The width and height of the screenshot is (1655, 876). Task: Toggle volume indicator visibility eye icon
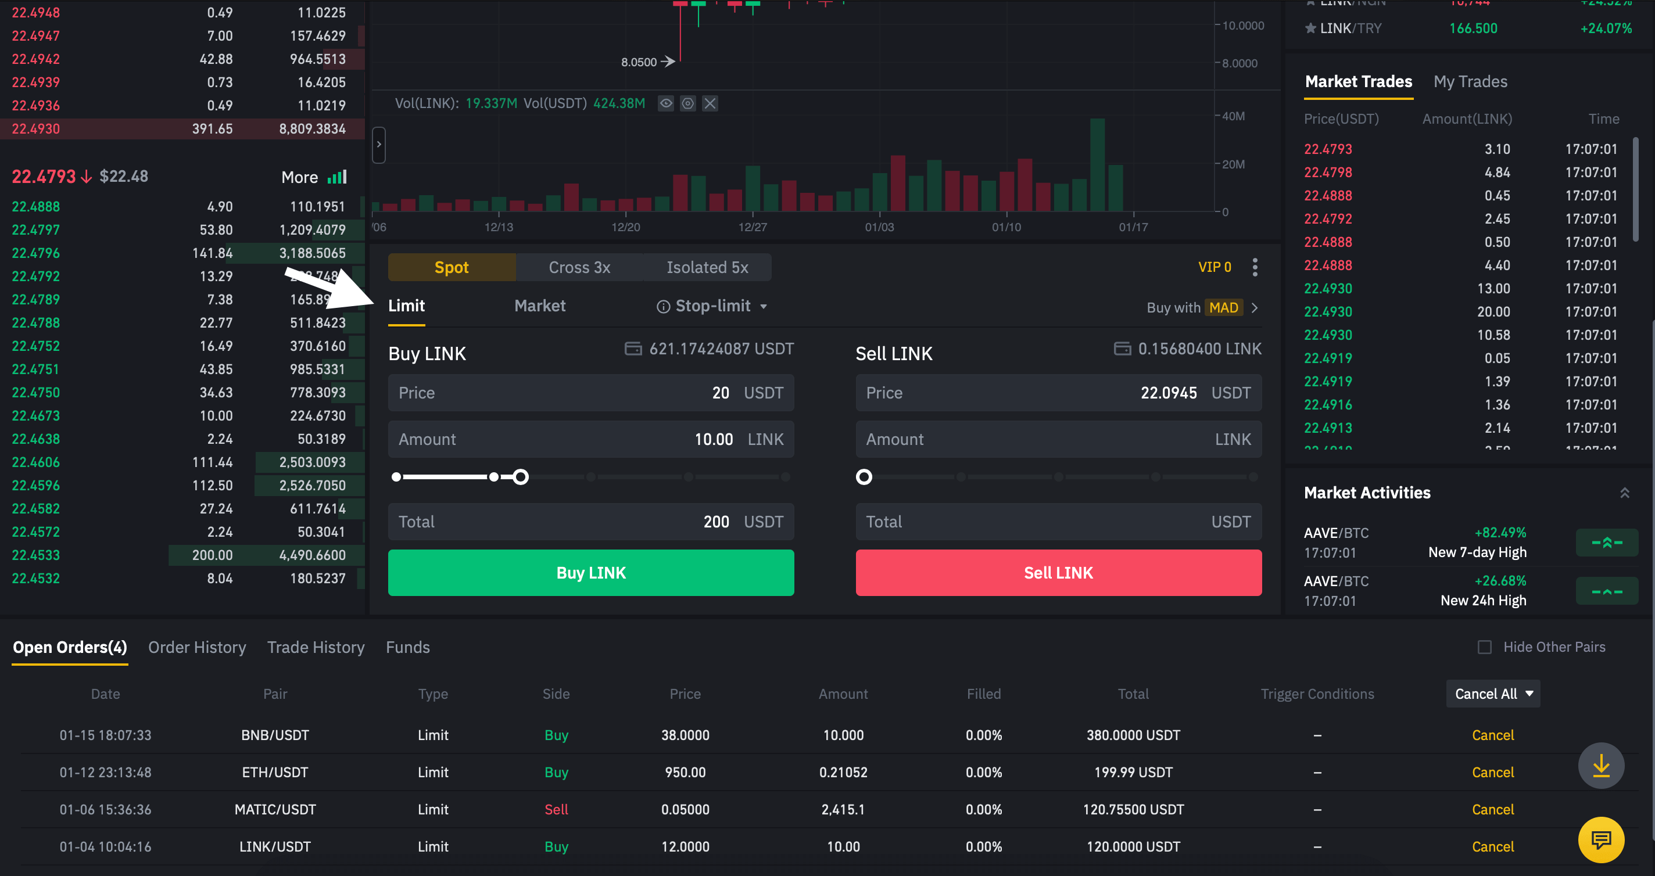pos(665,103)
